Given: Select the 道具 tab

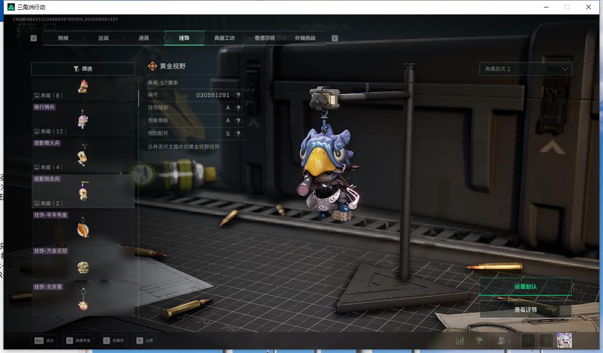Looking at the screenshot, I should pos(144,38).
